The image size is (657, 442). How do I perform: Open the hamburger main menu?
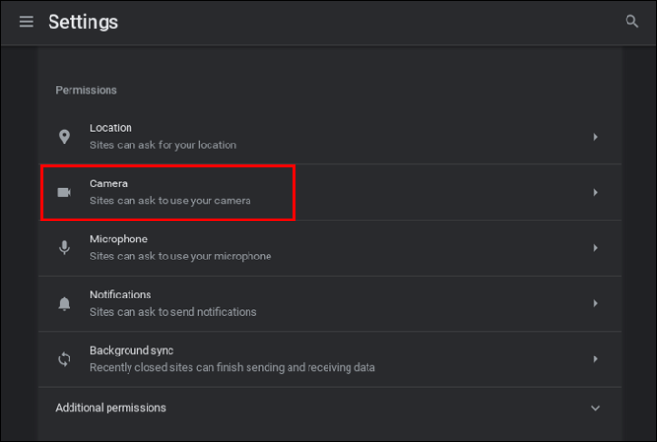pos(27,21)
